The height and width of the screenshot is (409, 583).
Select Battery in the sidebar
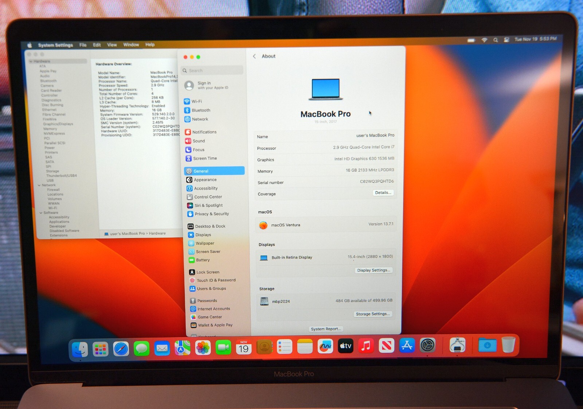[x=200, y=260]
